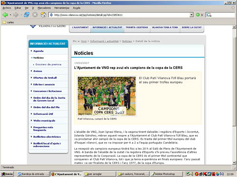This screenshot has height=177, width=237.
Task: Open Webs municipals sidebar link
Action: tap(44, 121)
